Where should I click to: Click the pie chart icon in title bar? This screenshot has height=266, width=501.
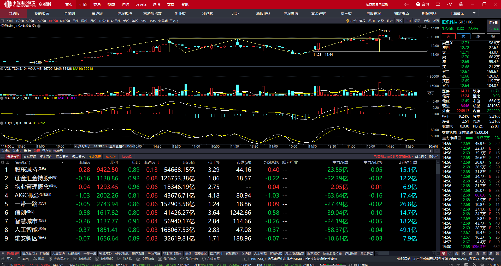point(450,4)
